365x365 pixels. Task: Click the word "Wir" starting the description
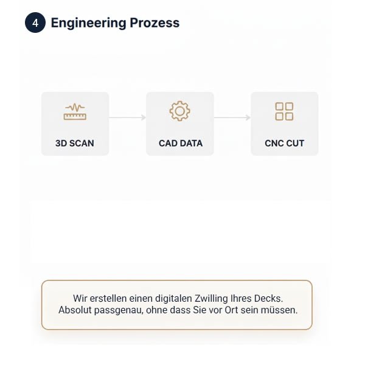point(80,299)
